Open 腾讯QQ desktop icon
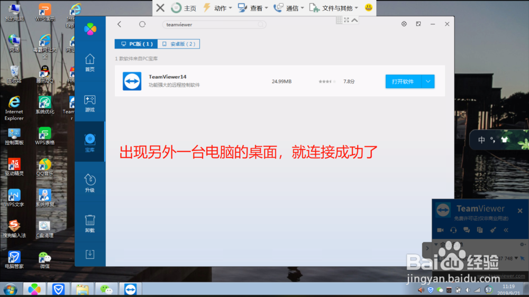The height and width of the screenshot is (297, 529). pyautogui.click(x=45, y=74)
